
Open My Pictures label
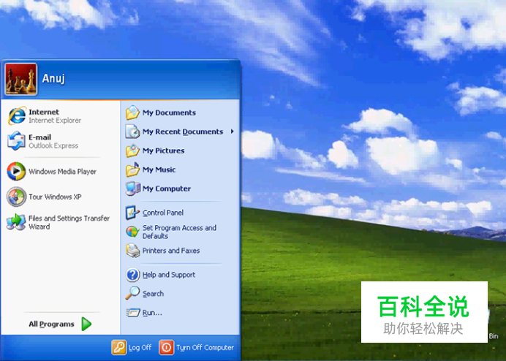(163, 151)
